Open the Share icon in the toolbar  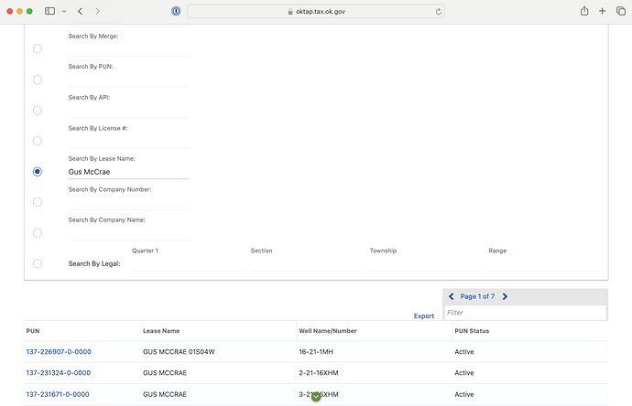[584, 11]
